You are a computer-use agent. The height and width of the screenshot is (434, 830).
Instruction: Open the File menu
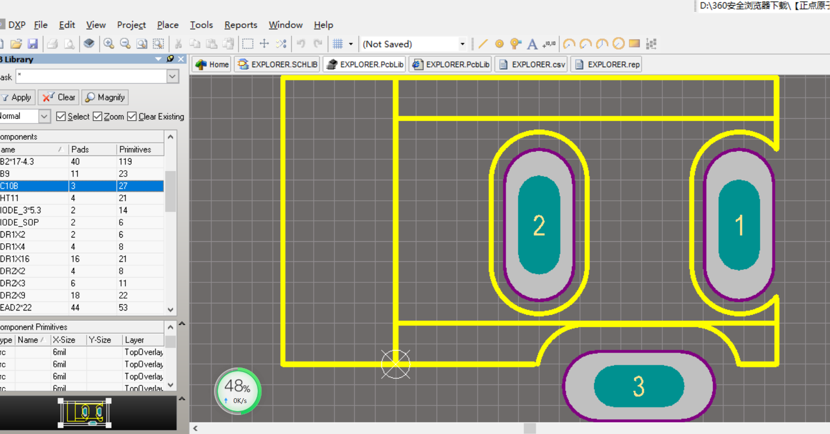(41, 25)
